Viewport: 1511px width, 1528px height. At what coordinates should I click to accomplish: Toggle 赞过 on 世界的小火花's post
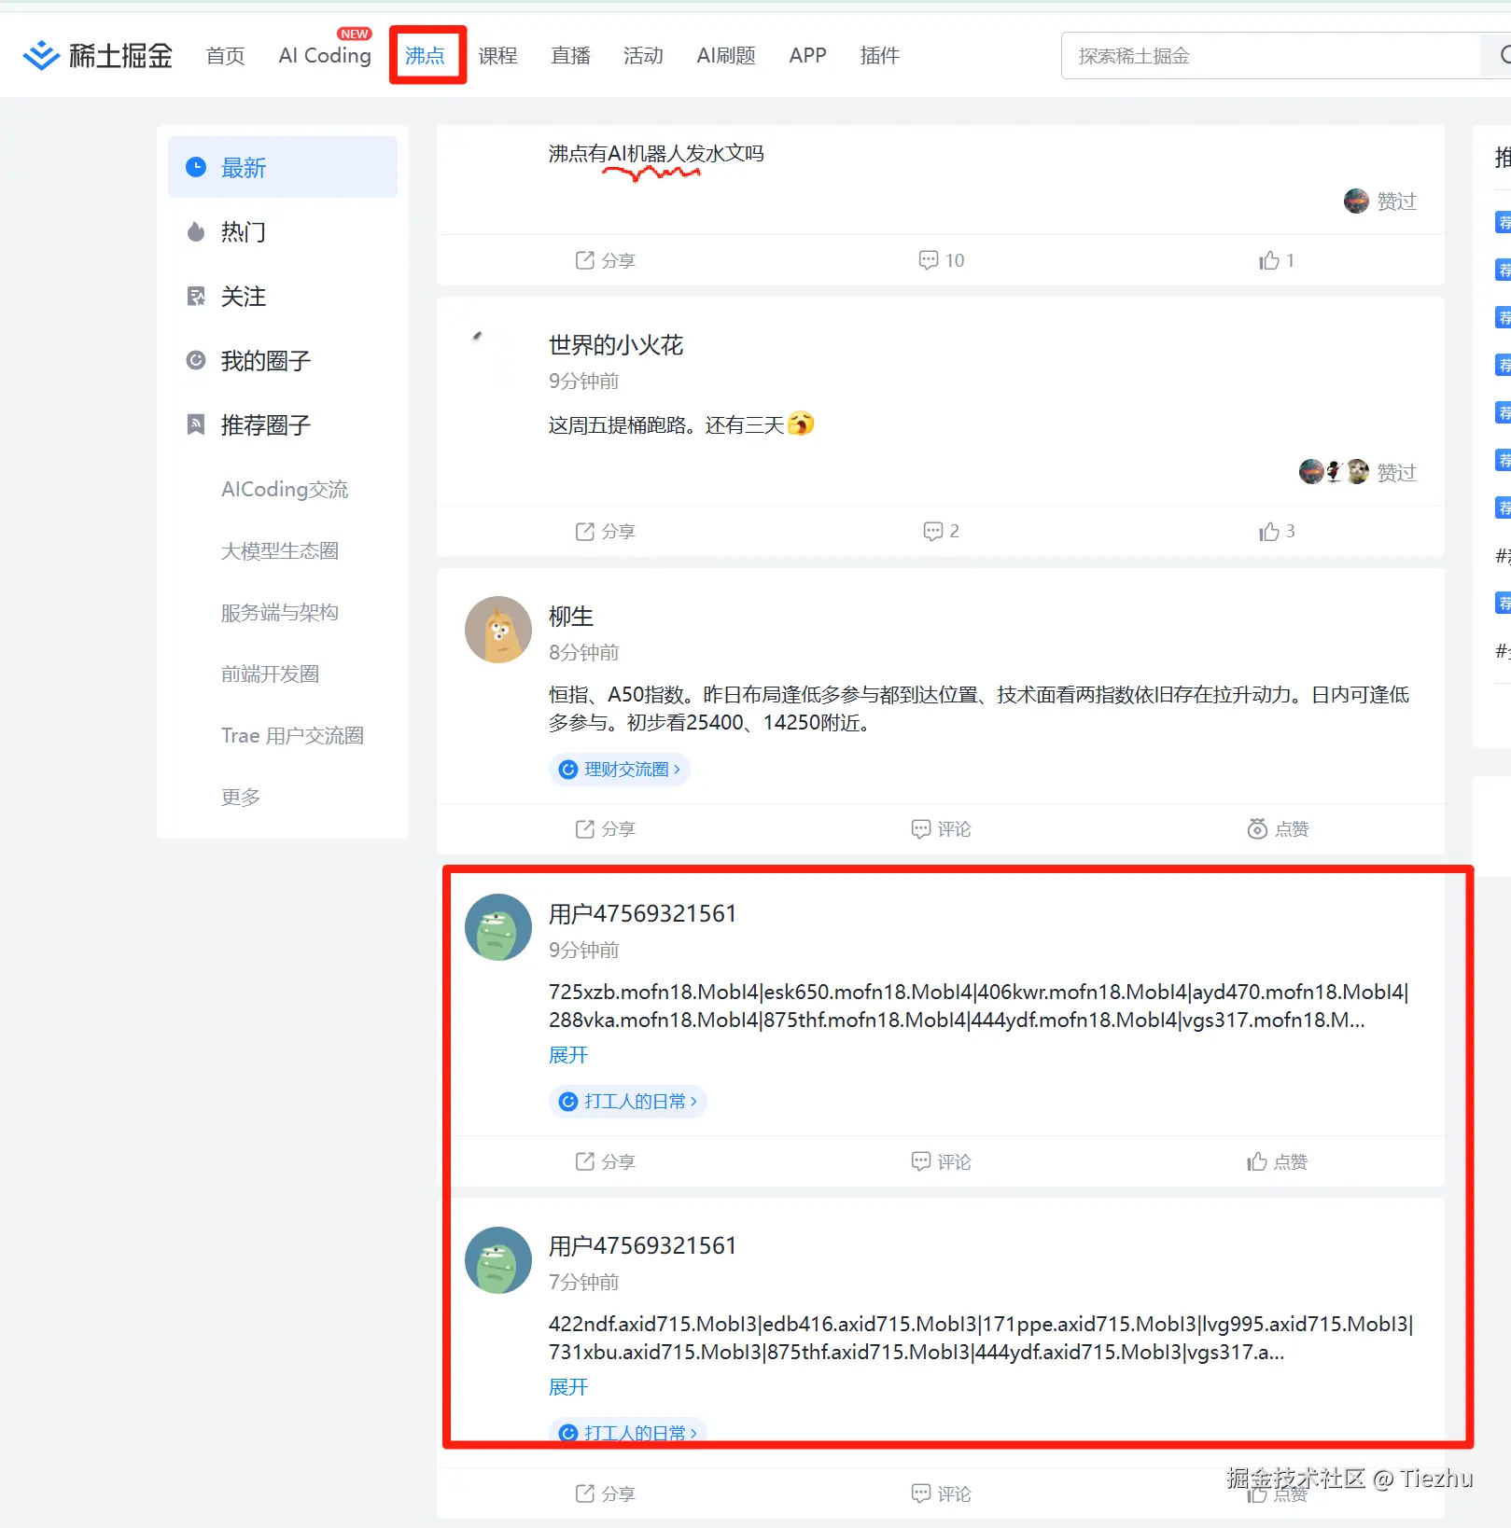[x=1396, y=472]
